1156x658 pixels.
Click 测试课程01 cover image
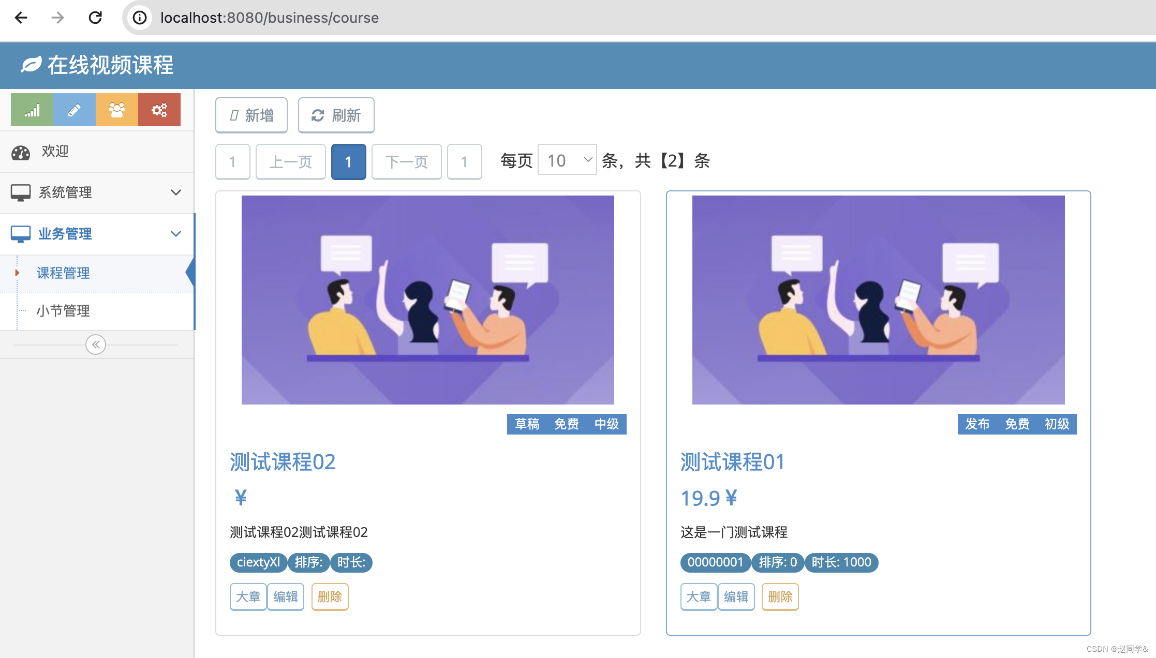point(878,300)
